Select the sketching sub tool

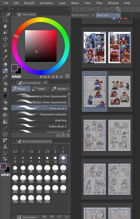pyautogui.click(x=39, y=120)
